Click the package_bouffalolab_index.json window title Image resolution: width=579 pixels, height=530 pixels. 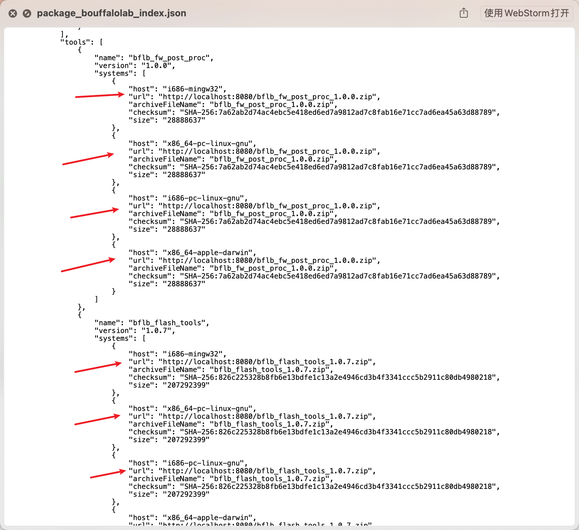point(111,13)
